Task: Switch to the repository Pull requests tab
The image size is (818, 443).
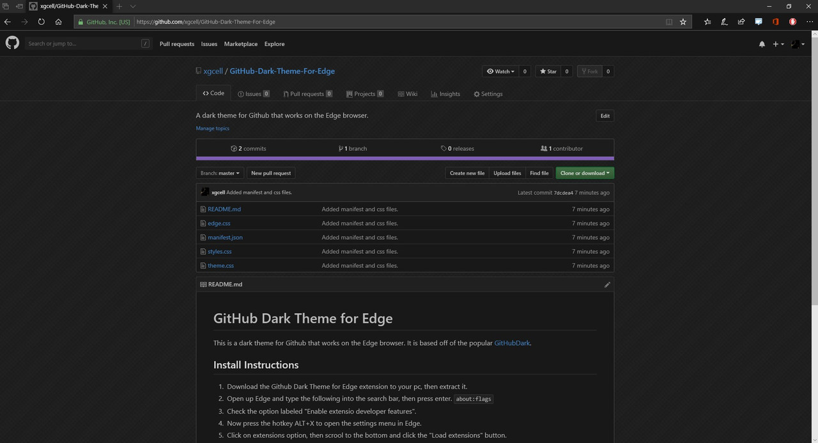Action: (308, 94)
